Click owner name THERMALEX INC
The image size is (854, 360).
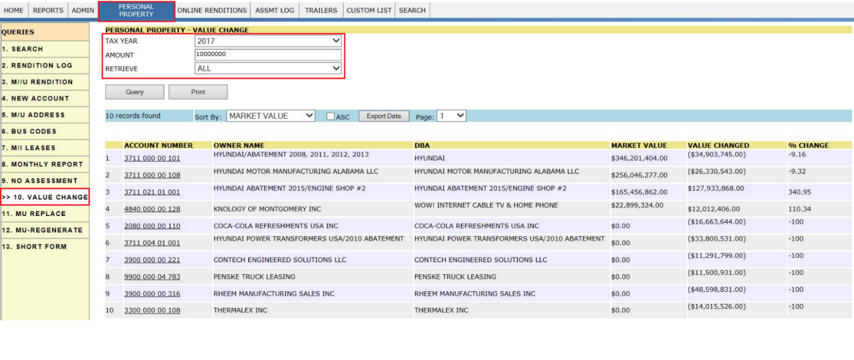[x=240, y=310]
